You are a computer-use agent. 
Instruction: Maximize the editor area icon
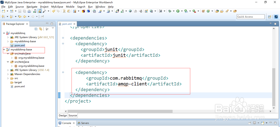tap(276, 23)
